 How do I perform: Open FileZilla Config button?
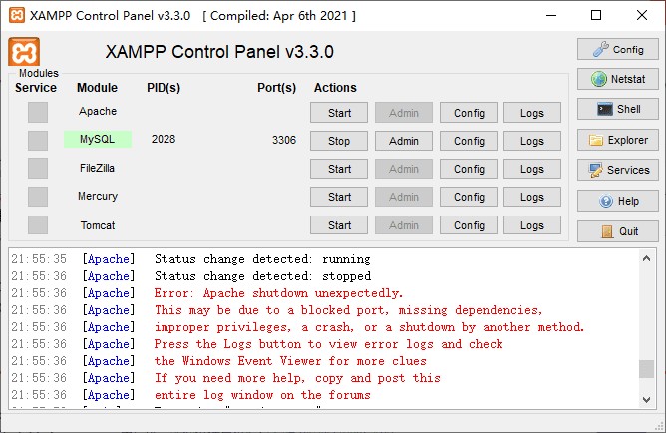pyautogui.click(x=469, y=169)
